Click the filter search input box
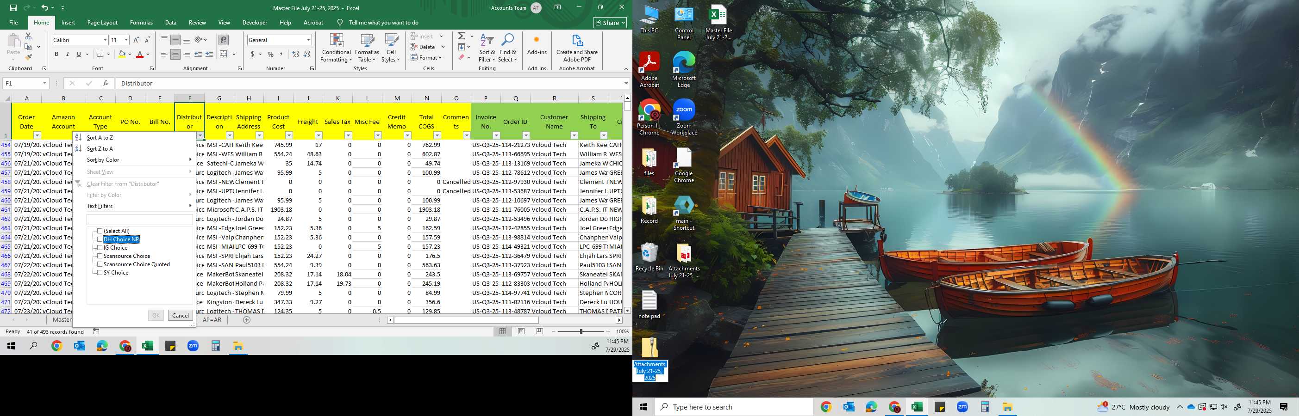The image size is (1299, 416). click(x=140, y=220)
